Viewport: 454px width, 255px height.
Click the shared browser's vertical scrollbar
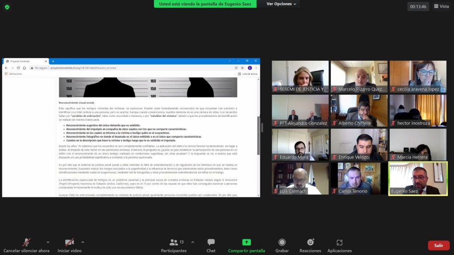258,135
